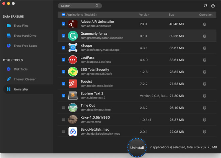The height and width of the screenshot is (158, 221).
Task: Click the round Uninstall button
Action: (137, 148)
